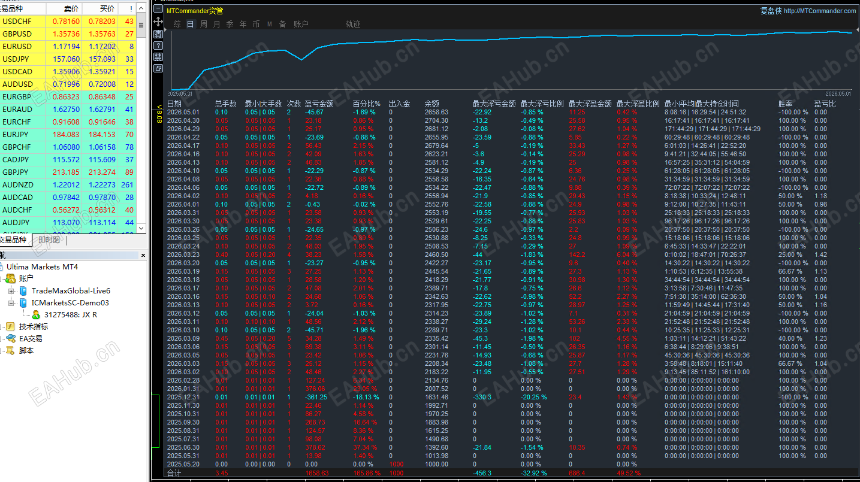The width and height of the screenshot is (860, 482).
Task: Click the market watch scrollbar down arrow
Action: pos(142,228)
